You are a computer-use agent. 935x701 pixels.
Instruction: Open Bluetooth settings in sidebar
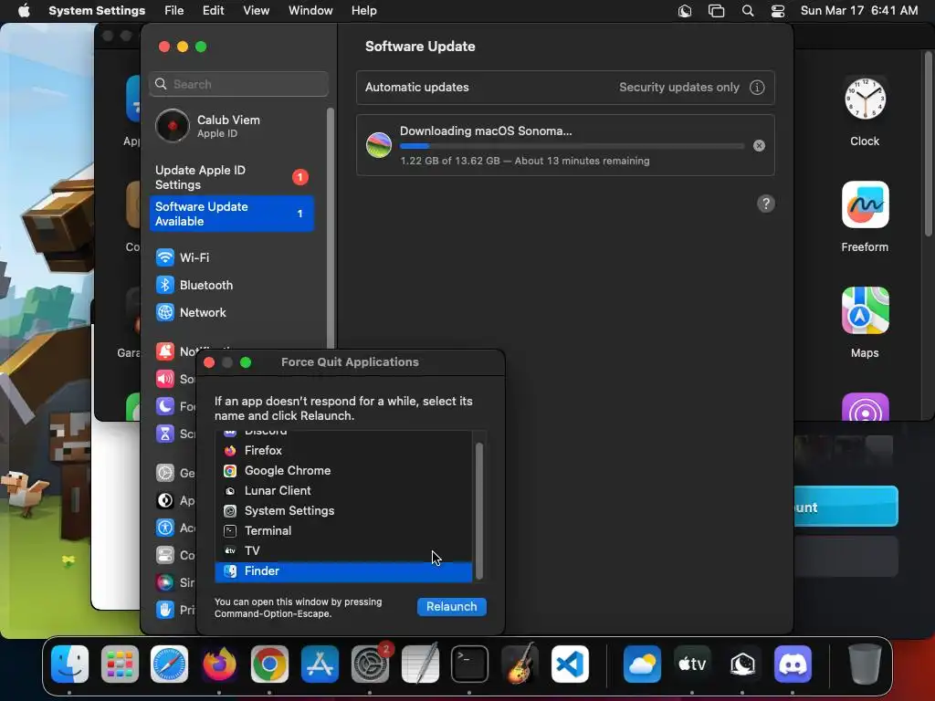point(233,285)
